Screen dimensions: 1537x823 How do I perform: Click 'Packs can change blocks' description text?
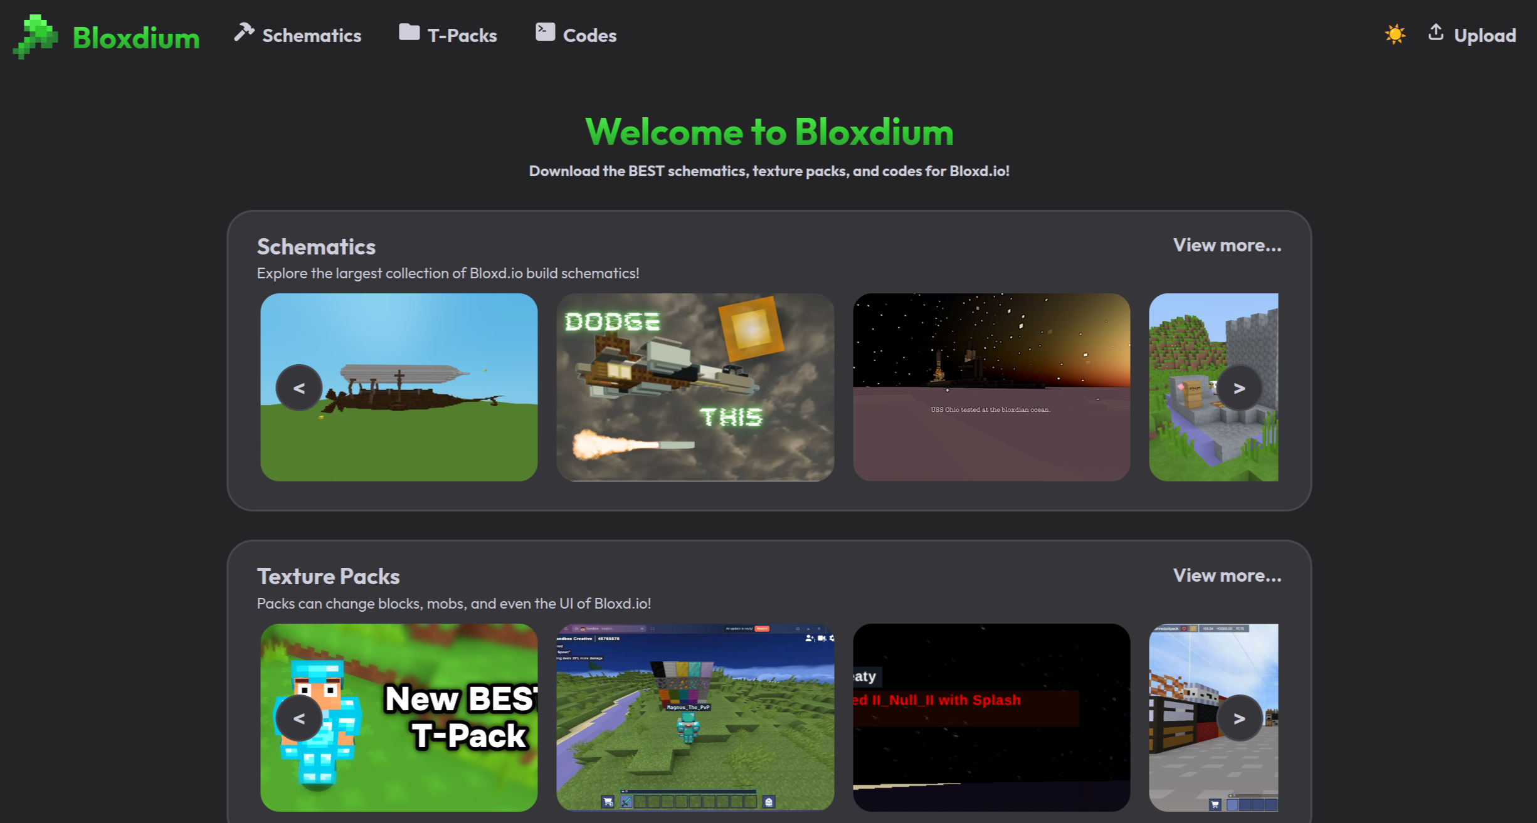pos(454,604)
